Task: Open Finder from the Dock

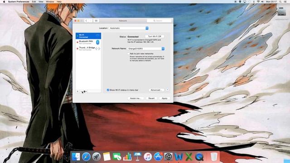Action: (76, 157)
